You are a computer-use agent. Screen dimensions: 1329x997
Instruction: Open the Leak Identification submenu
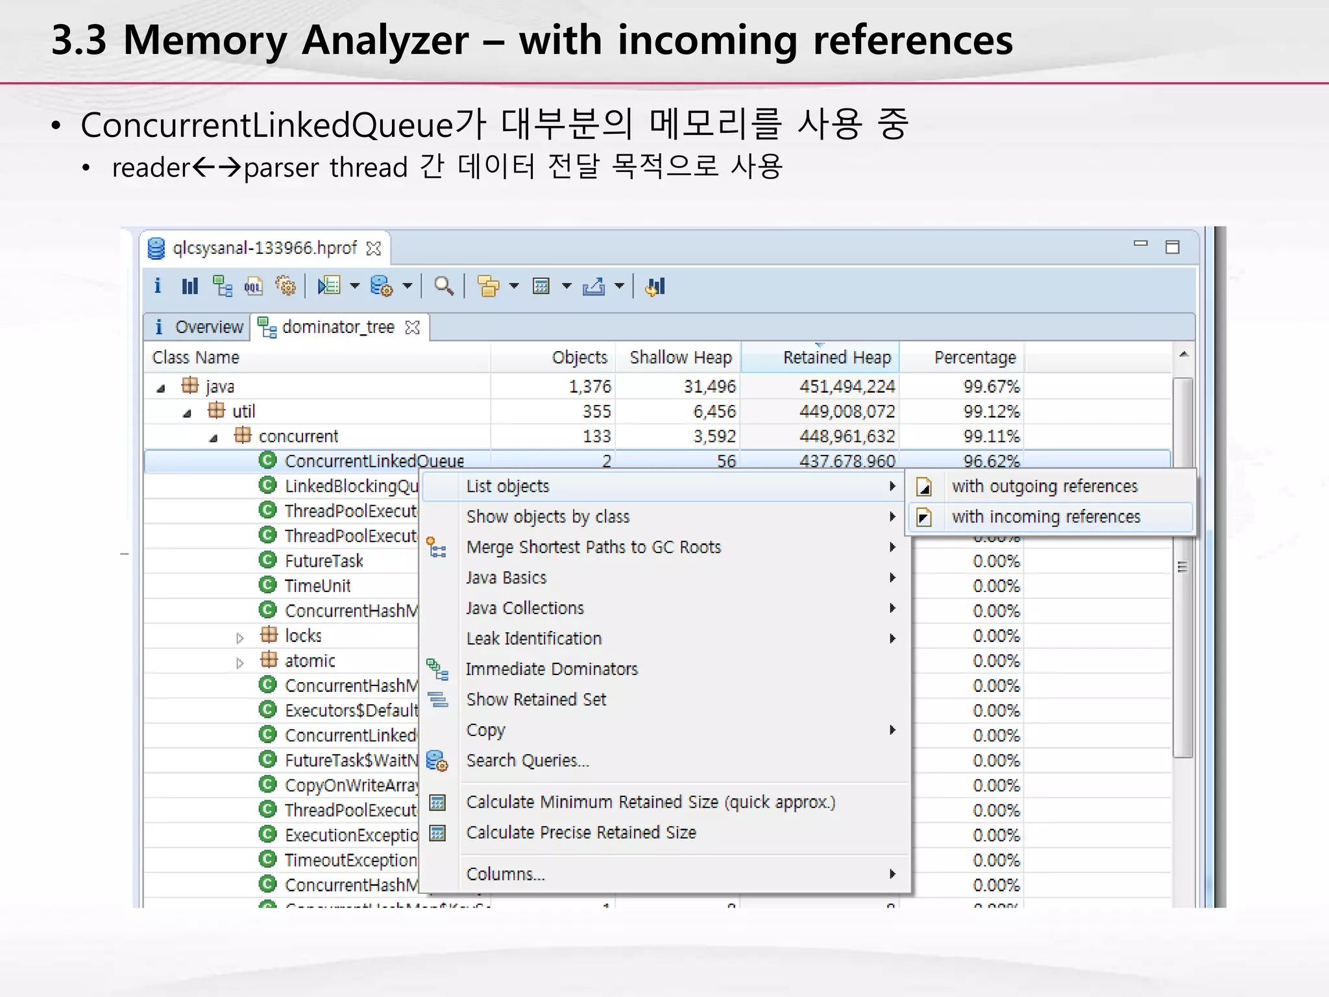[x=664, y=639]
